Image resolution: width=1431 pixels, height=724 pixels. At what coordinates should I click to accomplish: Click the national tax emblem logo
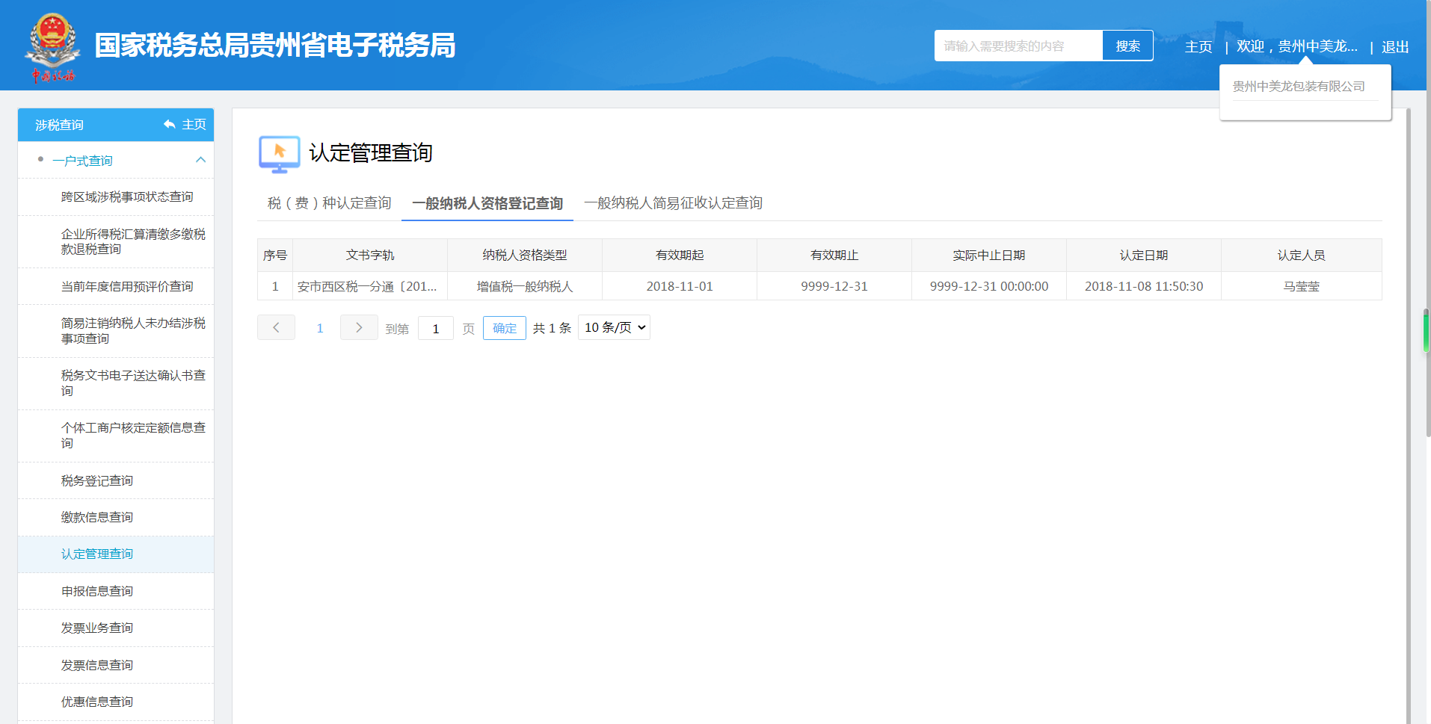point(52,45)
